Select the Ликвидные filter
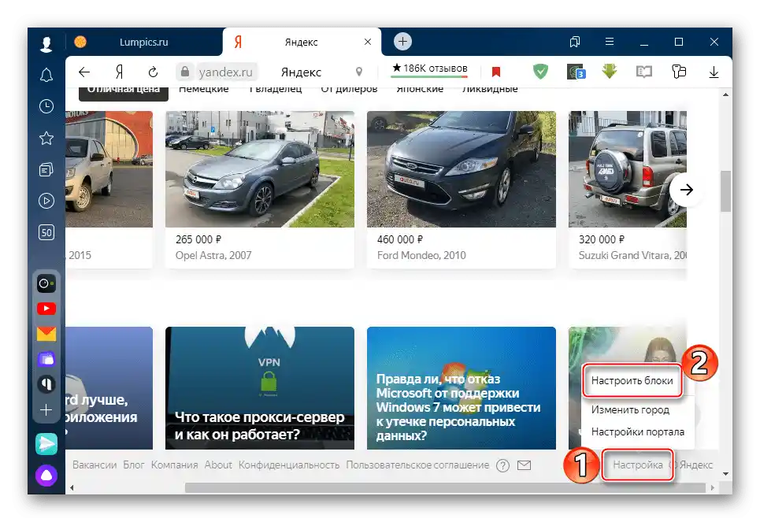 point(490,89)
